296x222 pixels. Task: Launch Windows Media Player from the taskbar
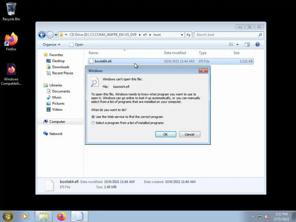(25, 216)
